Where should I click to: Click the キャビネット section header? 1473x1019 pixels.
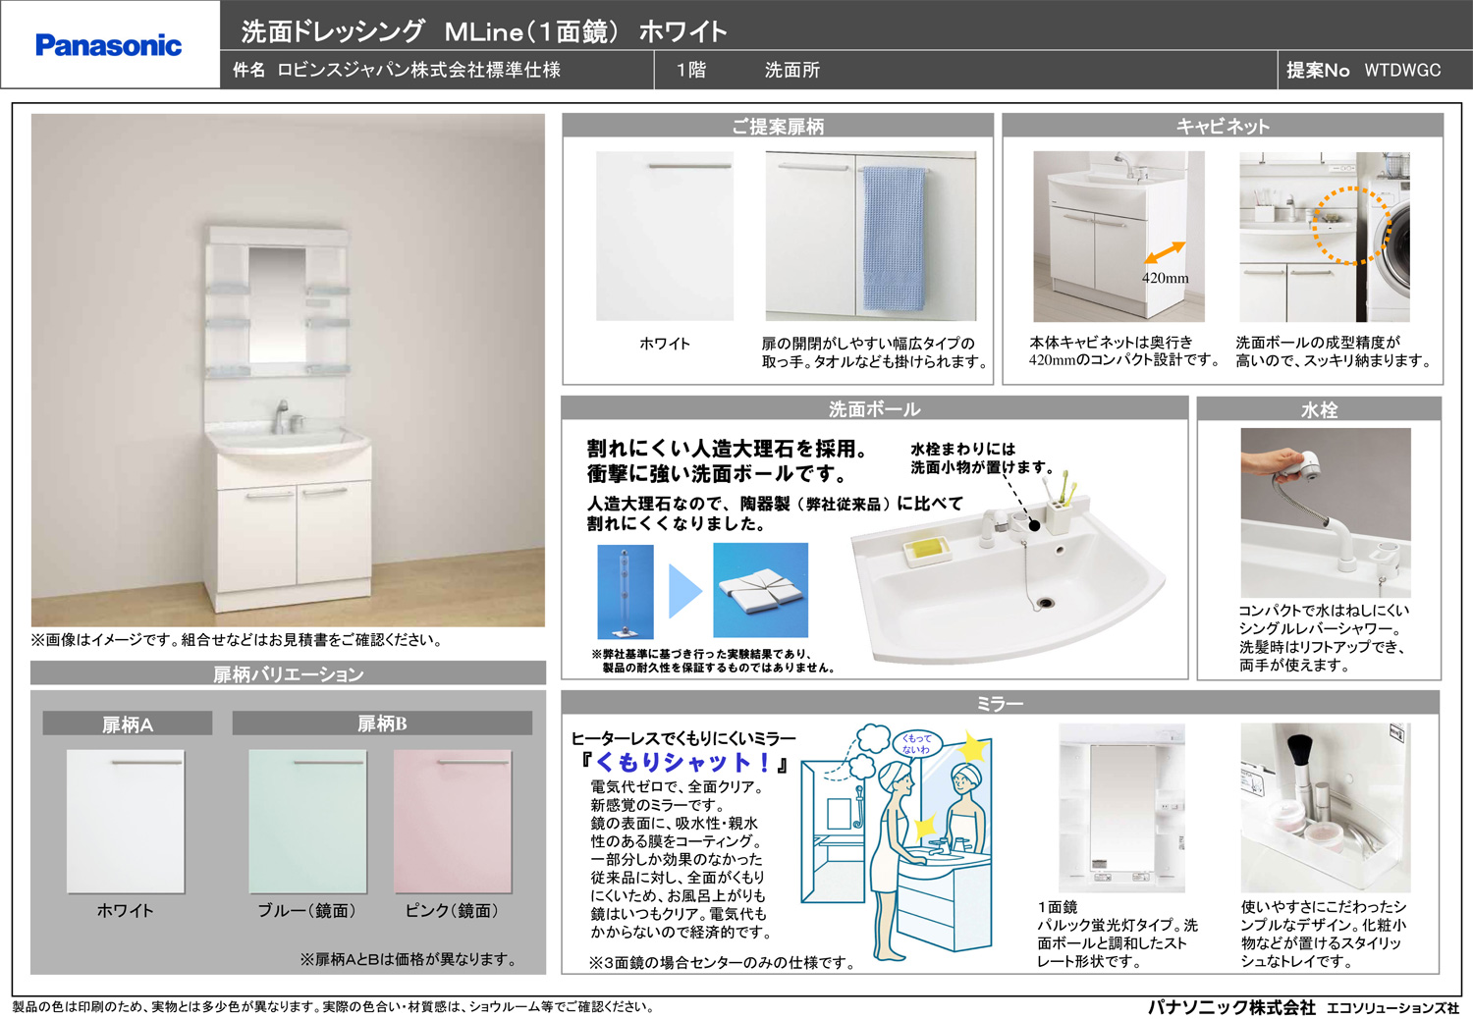(x=1223, y=126)
